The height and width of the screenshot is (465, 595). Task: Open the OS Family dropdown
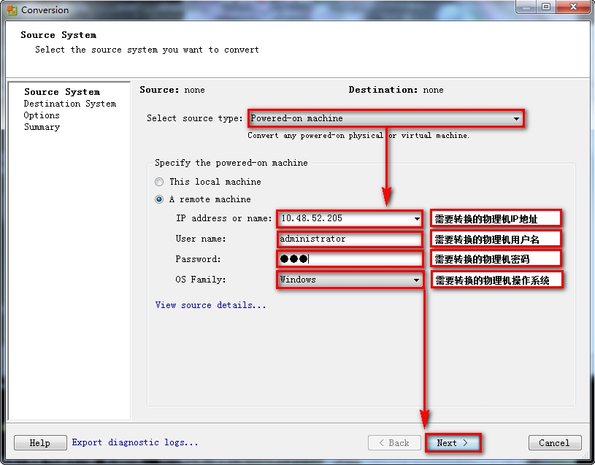350,280
